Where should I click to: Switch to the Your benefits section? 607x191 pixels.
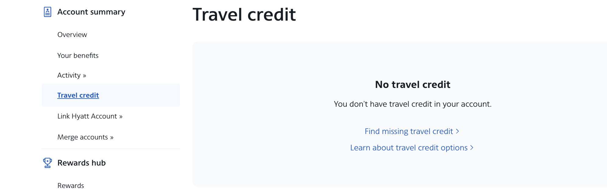pyautogui.click(x=78, y=55)
